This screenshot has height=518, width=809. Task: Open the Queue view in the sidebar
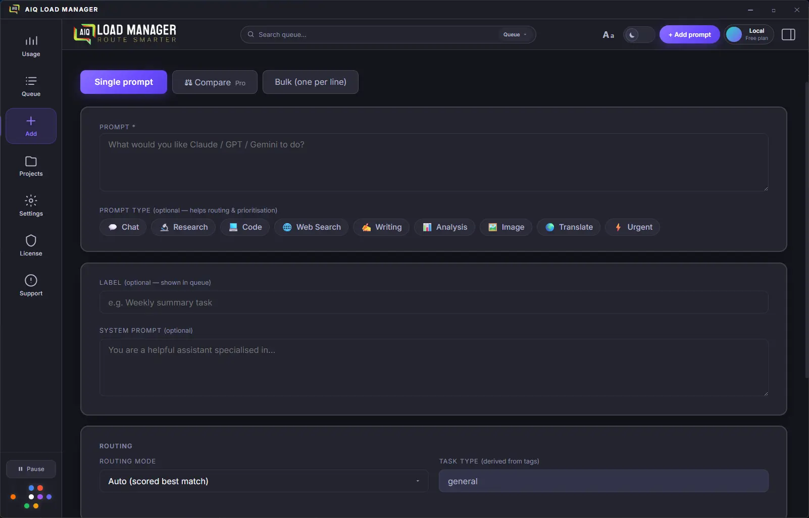[x=31, y=86]
